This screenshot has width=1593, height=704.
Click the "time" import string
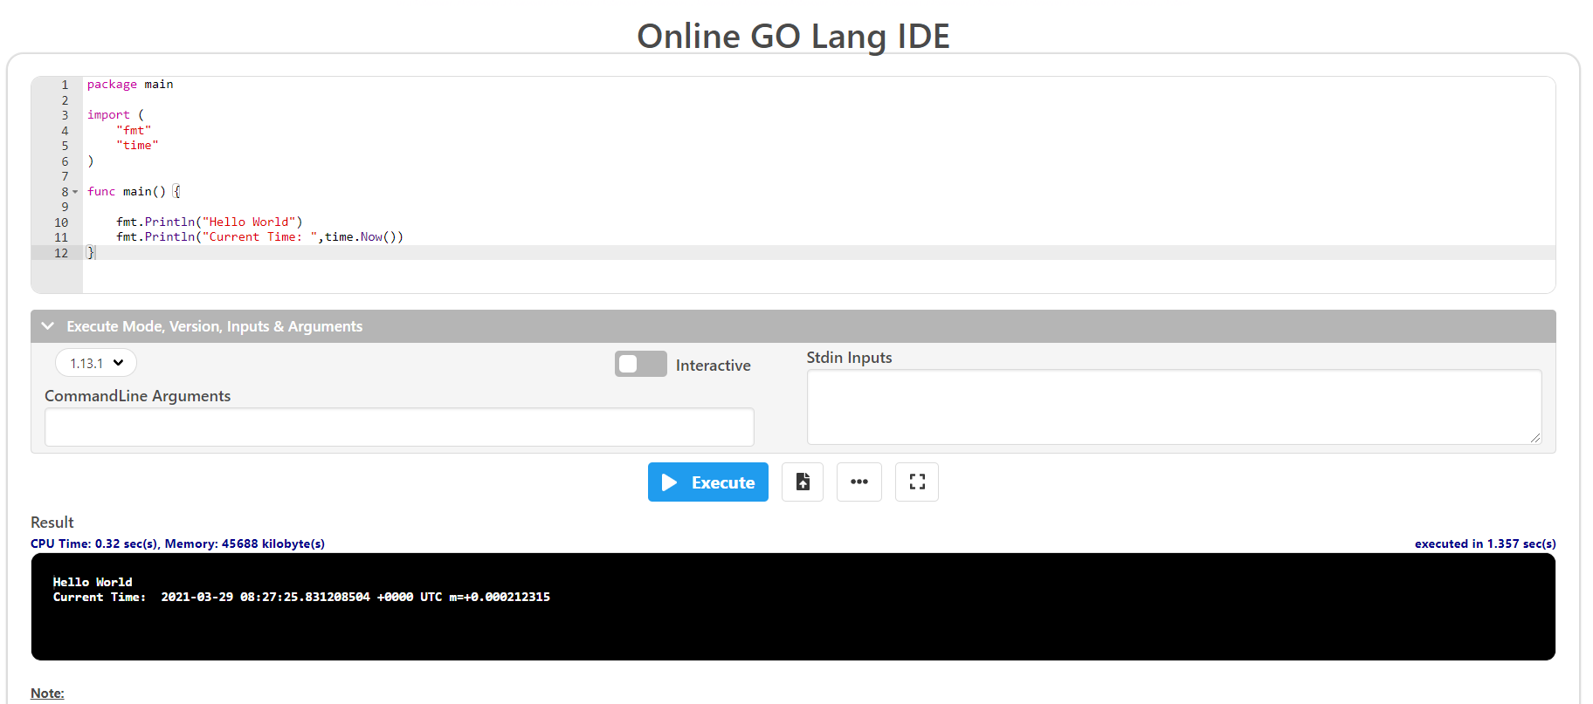pos(137,146)
